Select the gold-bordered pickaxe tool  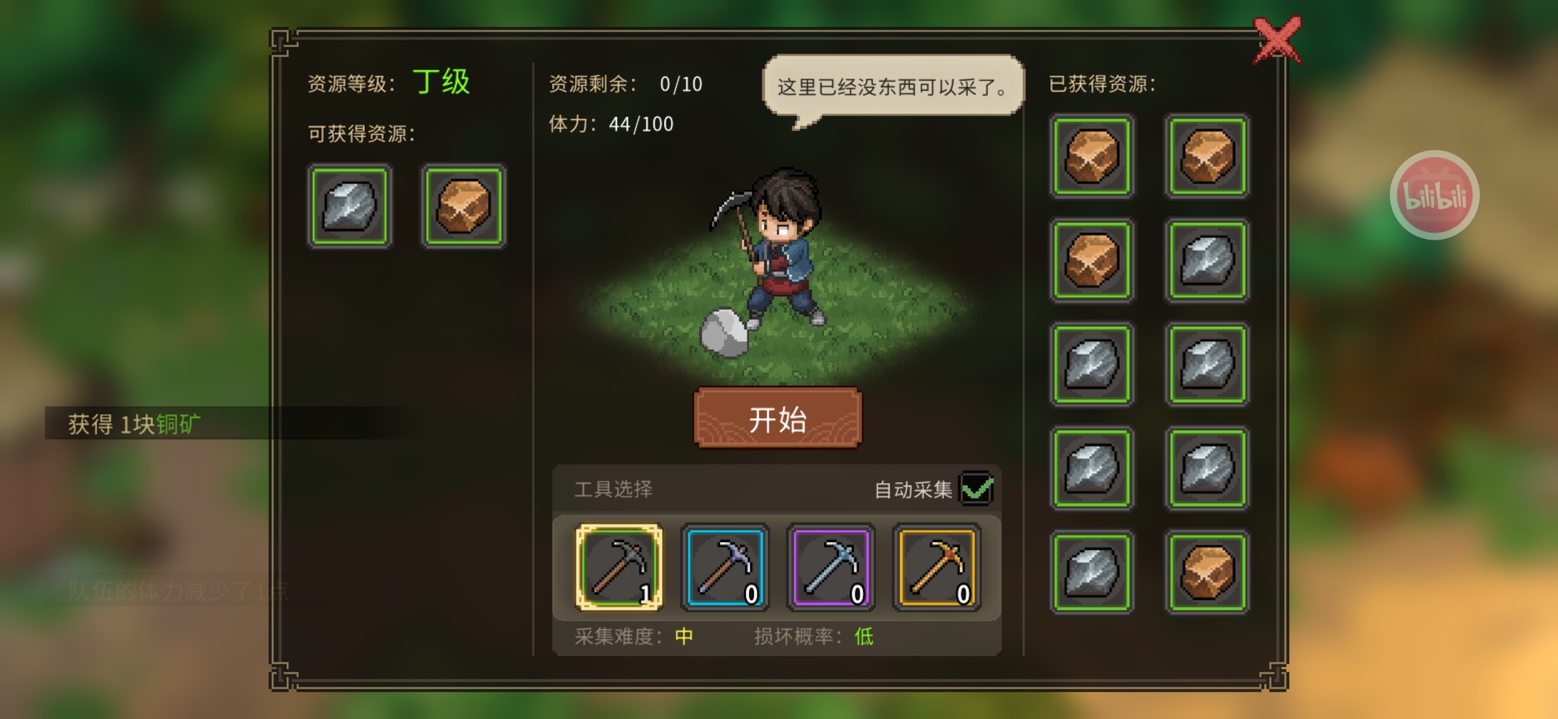(937, 567)
